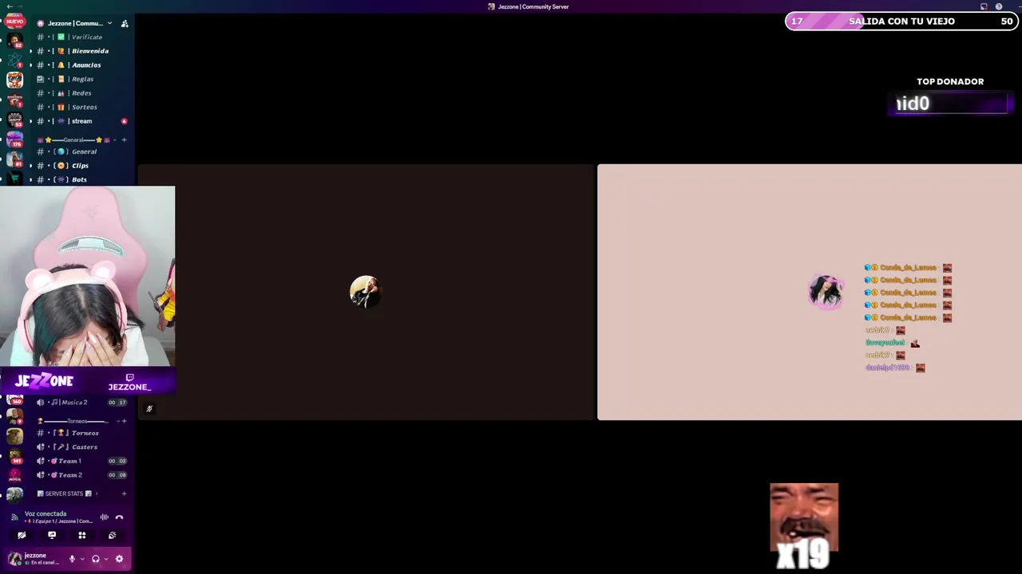Open the cartoon cat server icon

(14, 81)
